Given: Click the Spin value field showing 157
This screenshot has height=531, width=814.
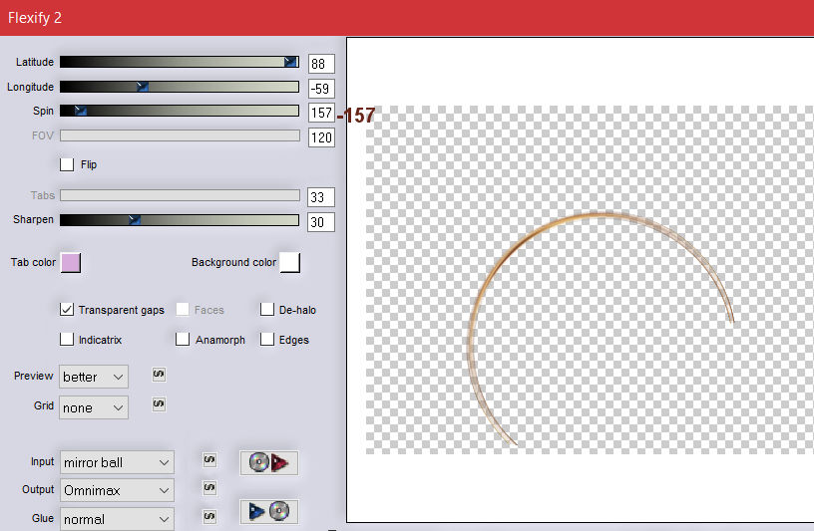Looking at the screenshot, I should pyautogui.click(x=321, y=113).
